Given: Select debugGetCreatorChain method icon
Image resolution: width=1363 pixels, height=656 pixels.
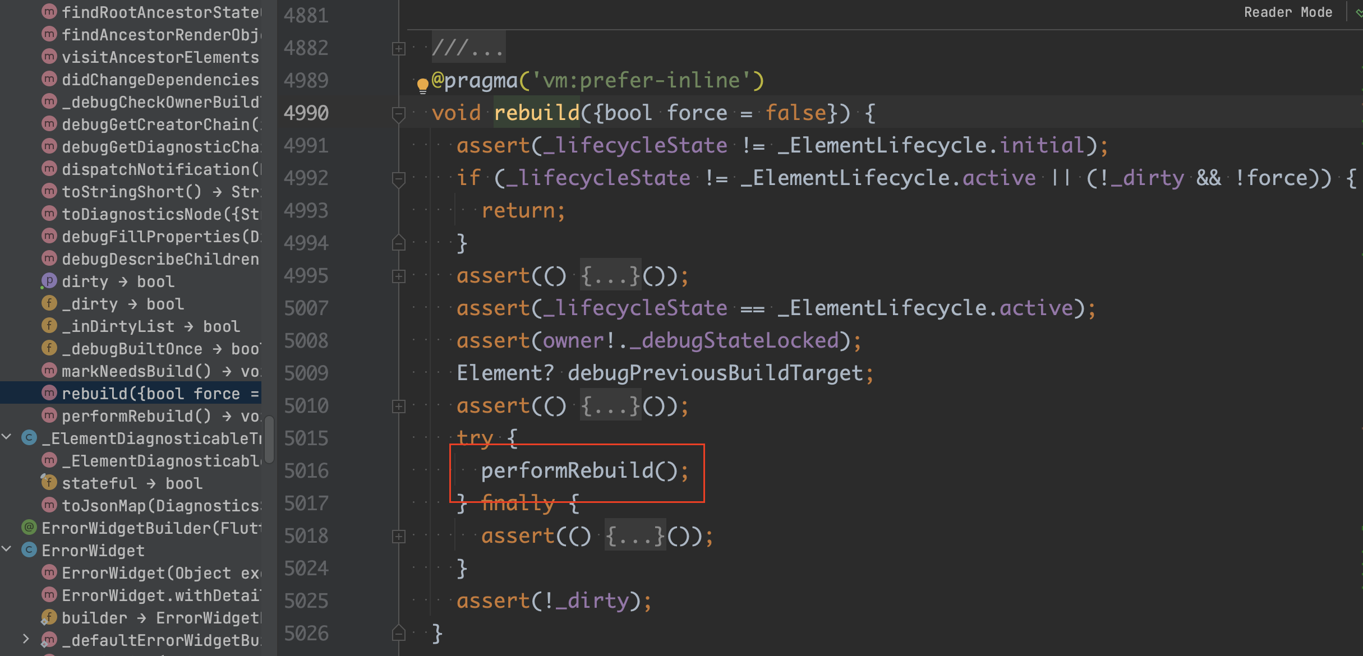Looking at the screenshot, I should click(49, 123).
